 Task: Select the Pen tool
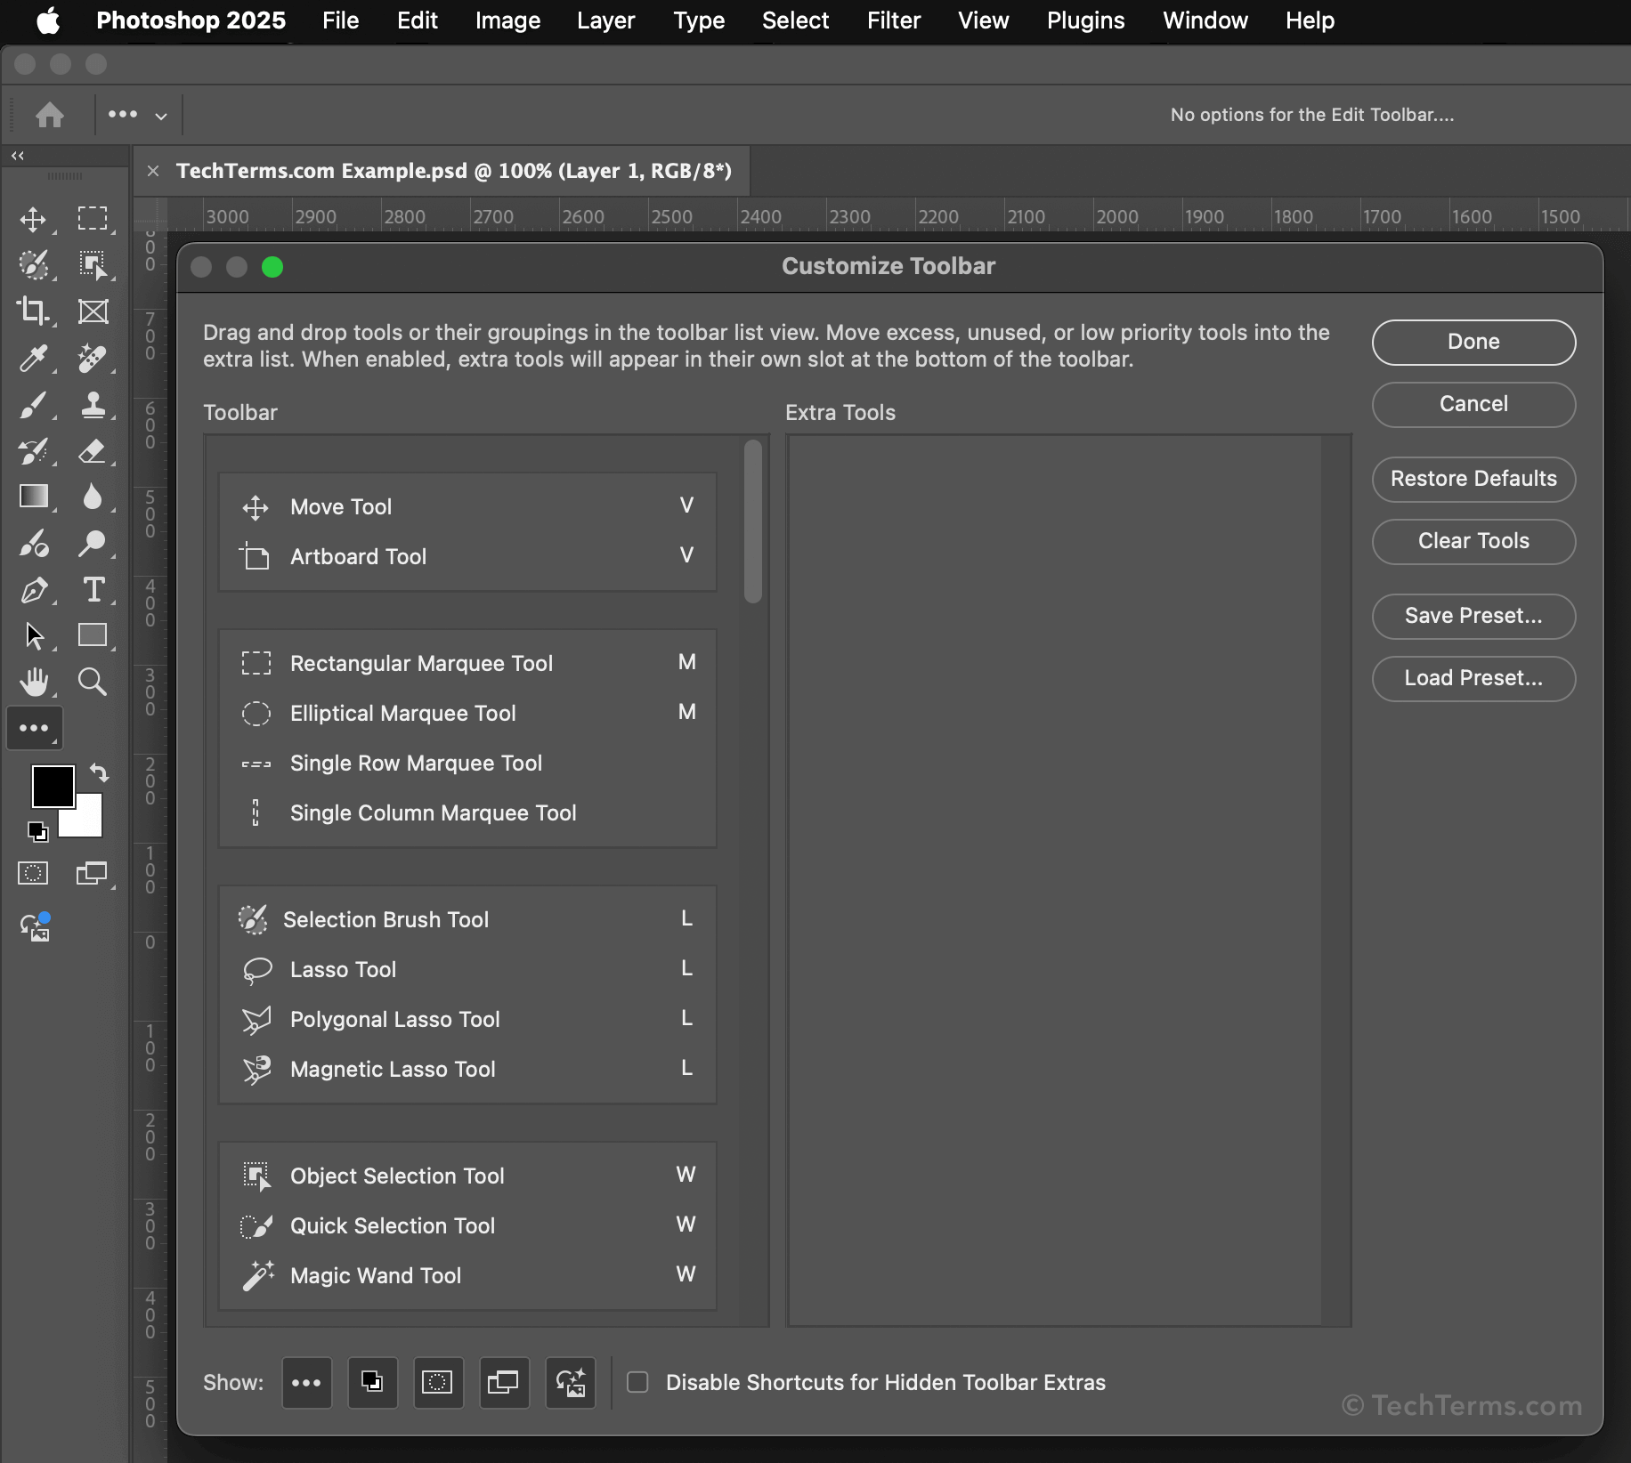coord(33,590)
